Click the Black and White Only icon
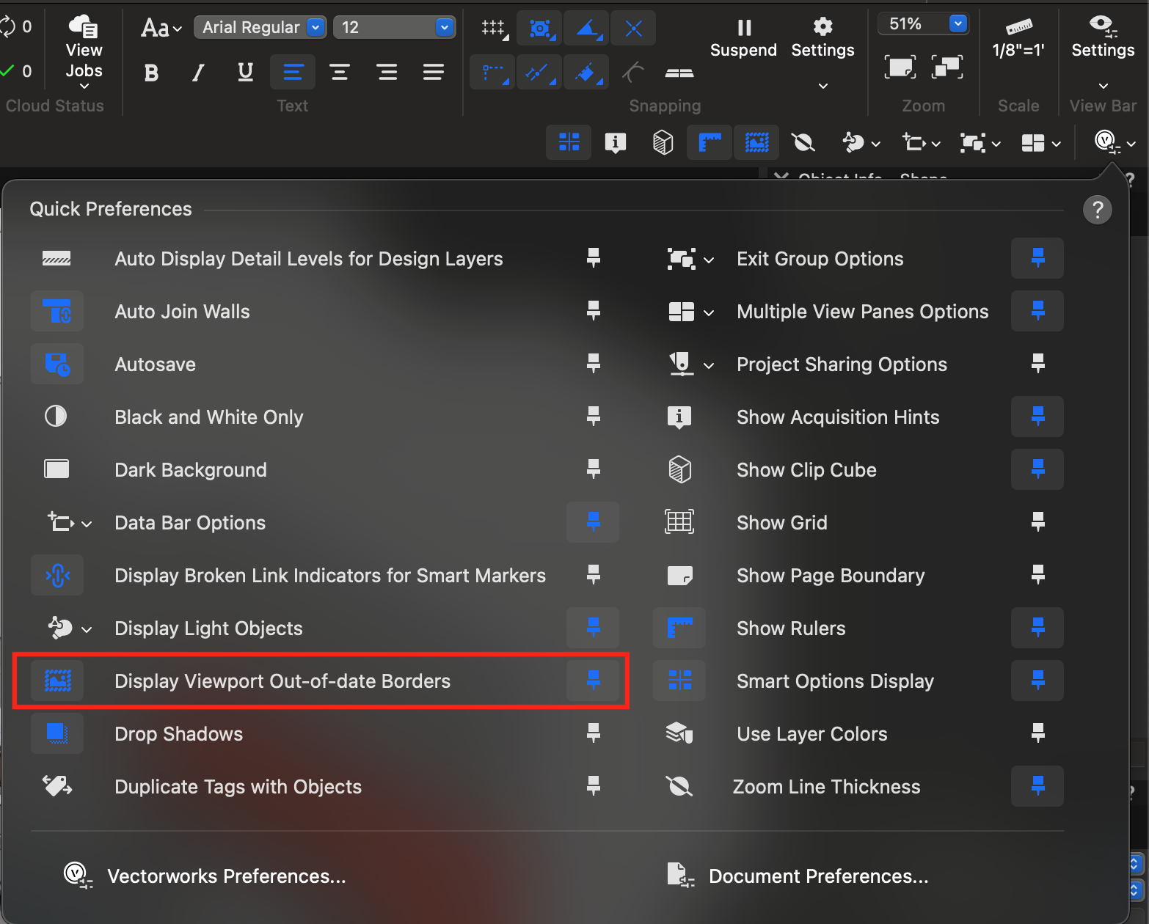The image size is (1149, 924). point(56,417)
